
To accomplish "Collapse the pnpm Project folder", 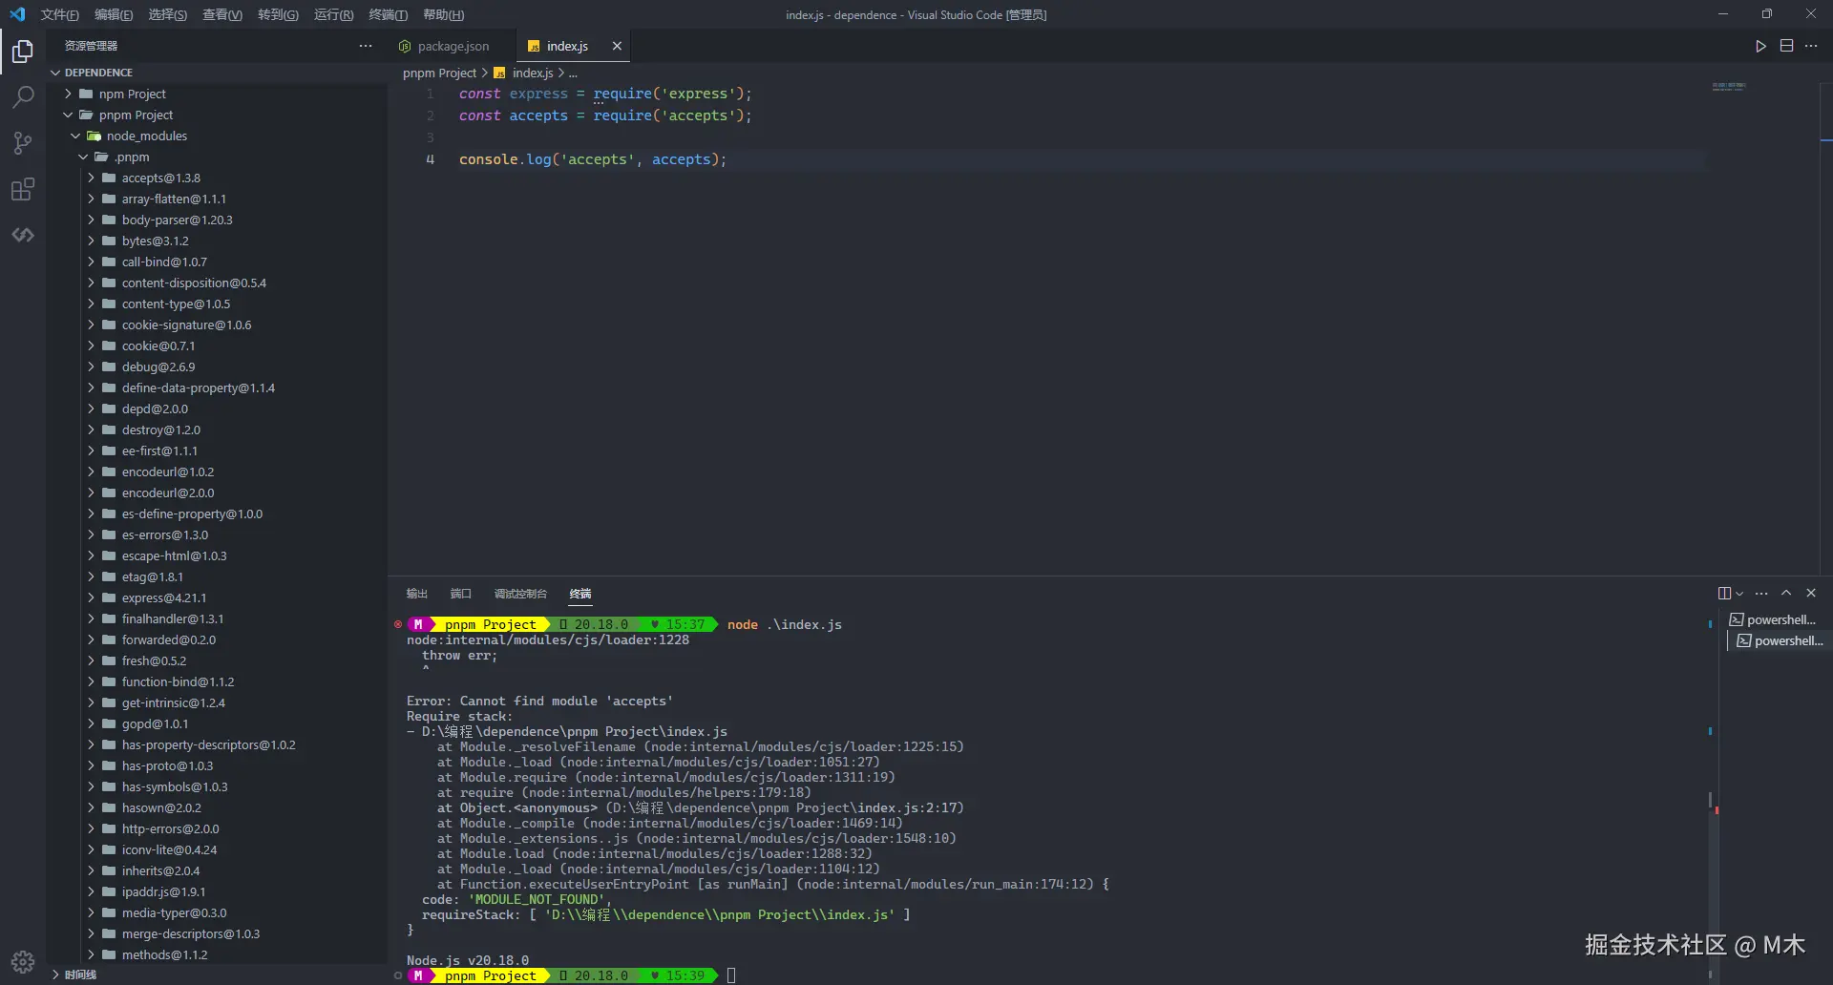I will click(x=68, y=115).
